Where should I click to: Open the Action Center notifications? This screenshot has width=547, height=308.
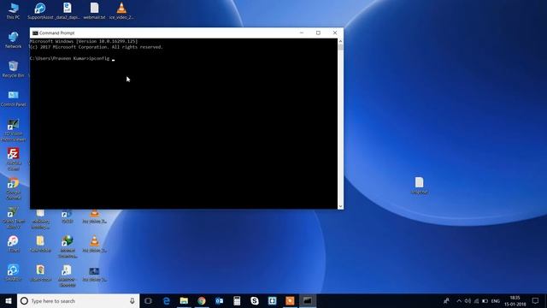coord(536,300)
